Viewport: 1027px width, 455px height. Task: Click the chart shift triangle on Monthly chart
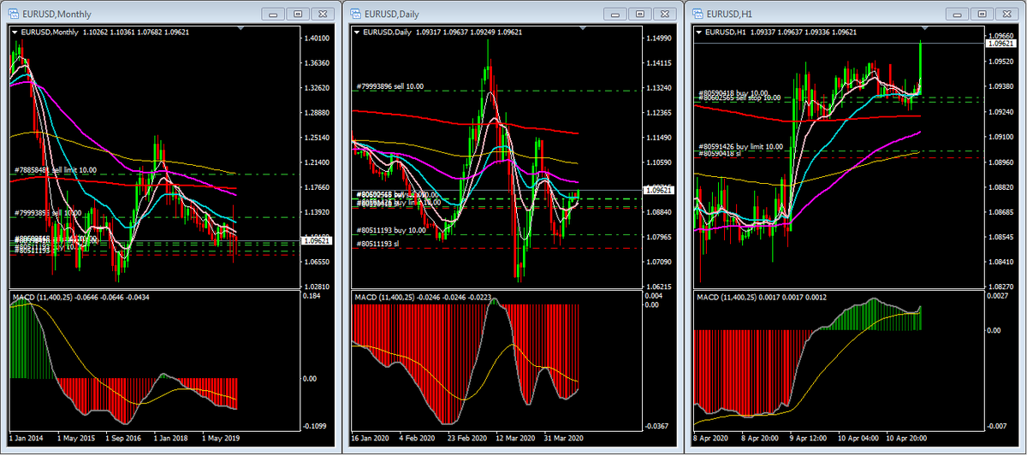241,29
